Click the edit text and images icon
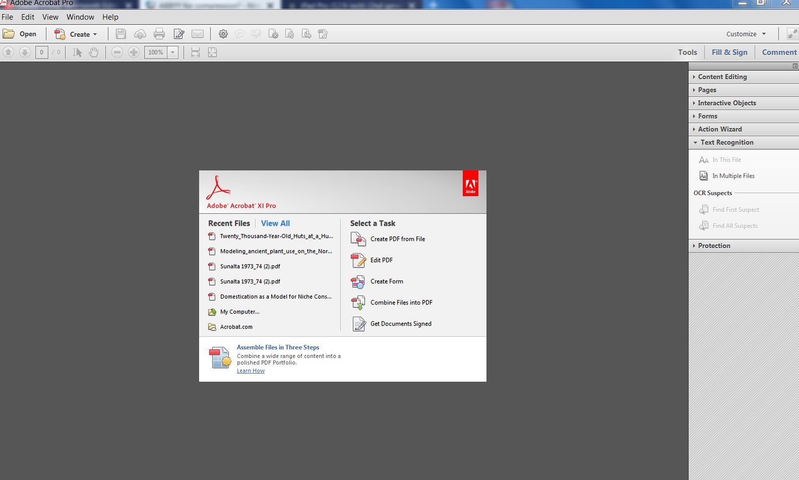 (179, 34)
